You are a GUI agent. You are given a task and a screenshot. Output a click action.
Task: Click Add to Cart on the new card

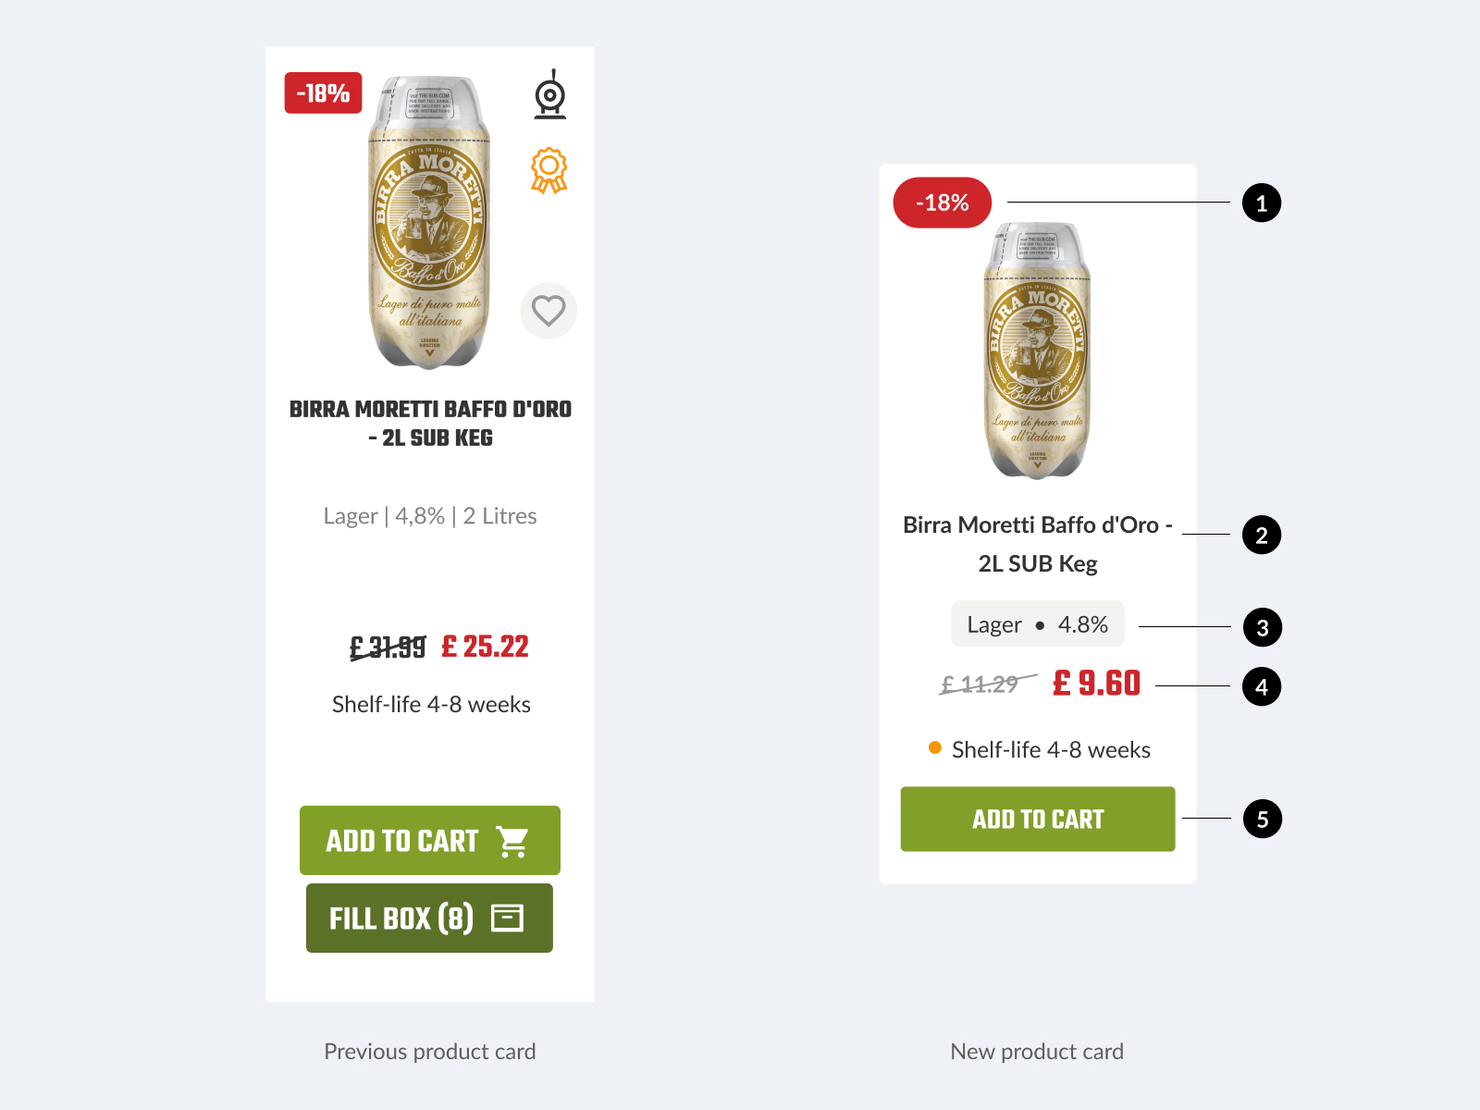pyautogui.click(x=1037, y=819)
